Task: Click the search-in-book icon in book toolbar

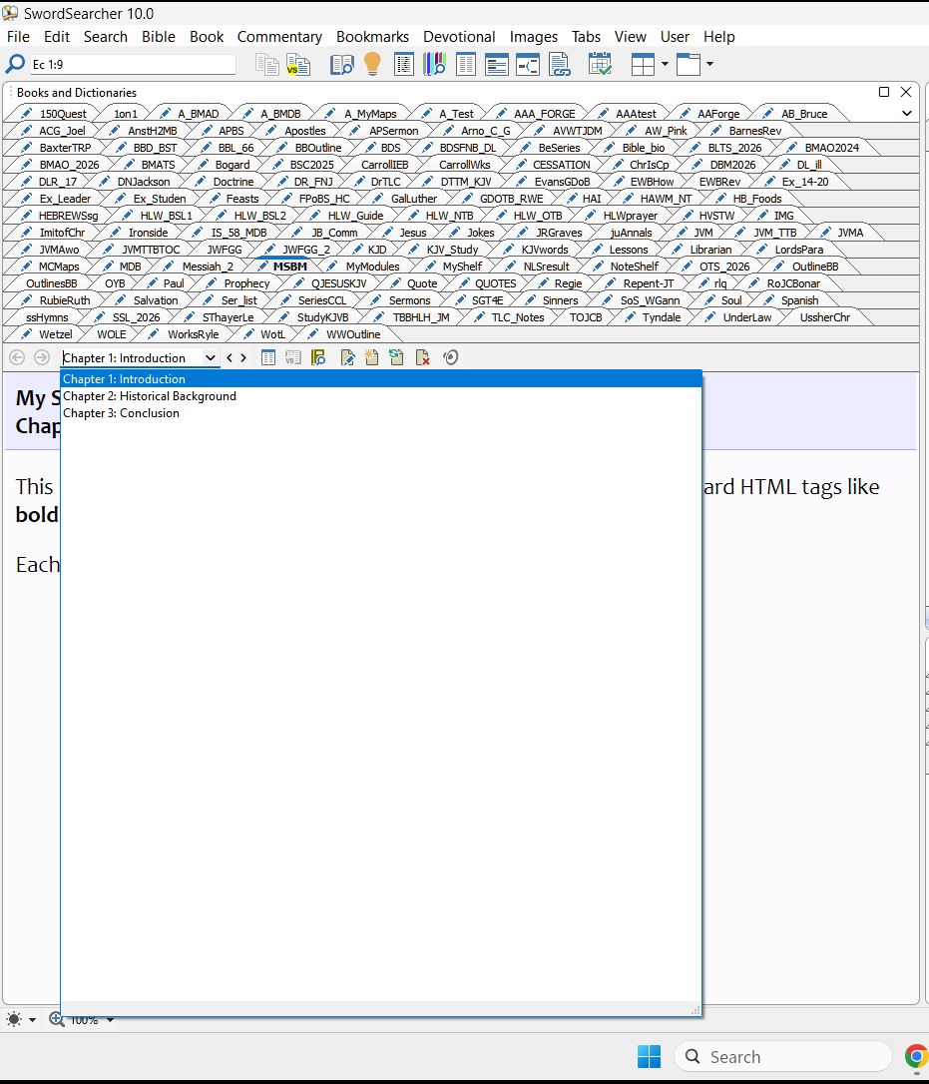Action: (x=318, y=357)
